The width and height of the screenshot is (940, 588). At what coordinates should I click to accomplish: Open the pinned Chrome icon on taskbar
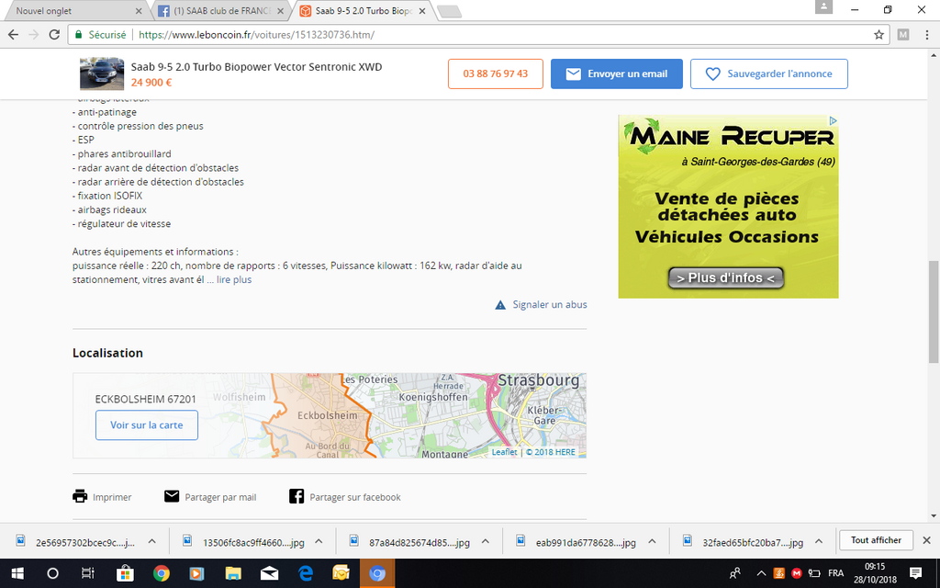point(161,573)
